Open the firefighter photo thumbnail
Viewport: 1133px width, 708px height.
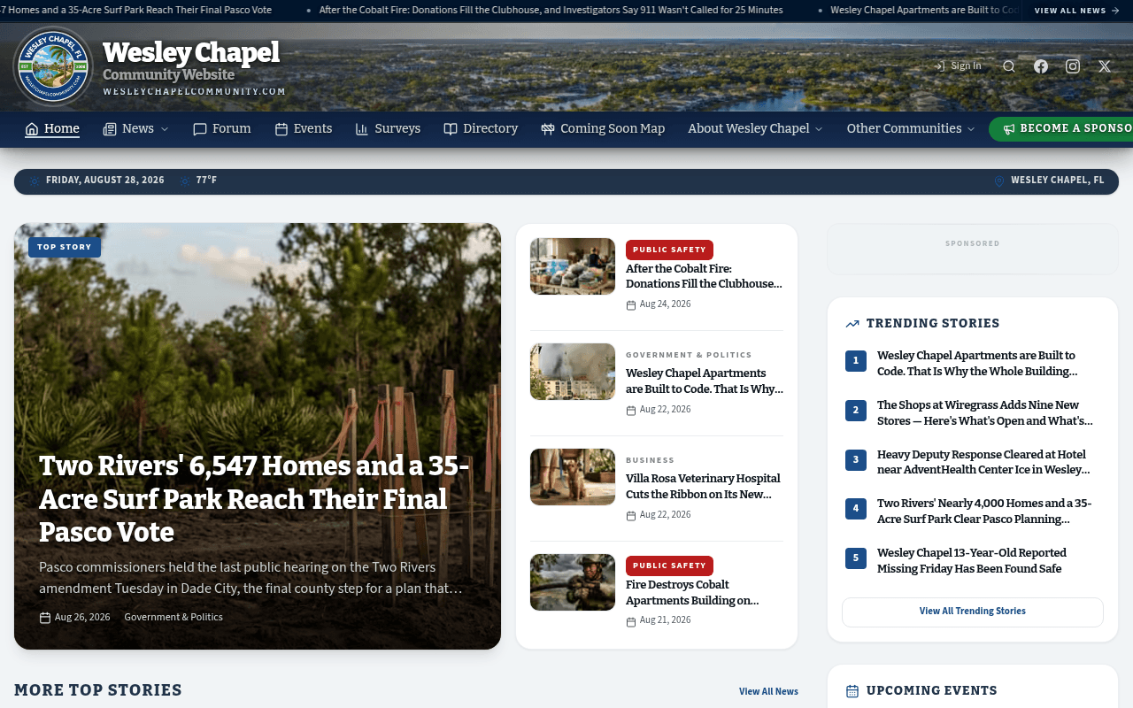coord(573,582)
